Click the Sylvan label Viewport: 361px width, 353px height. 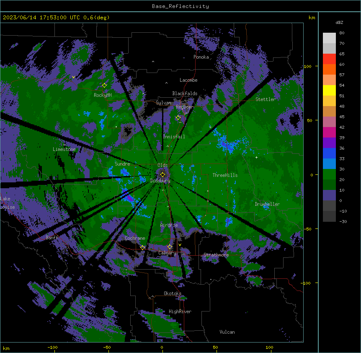pyautogui.click(x=163, y=103)
